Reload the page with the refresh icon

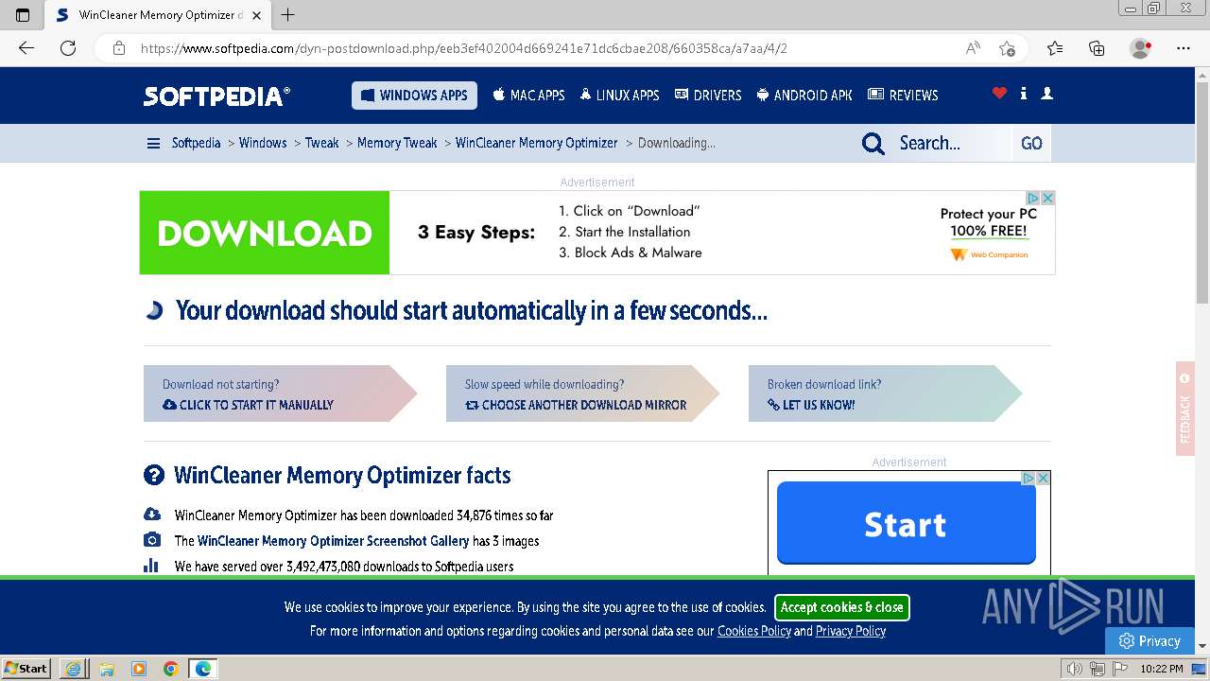tap(68, 48)
